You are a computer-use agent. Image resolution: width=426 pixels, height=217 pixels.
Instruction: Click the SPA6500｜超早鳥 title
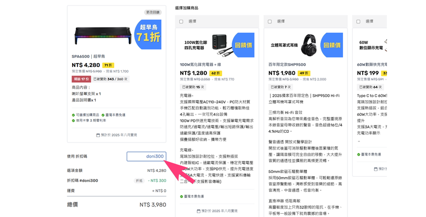[88, 57]
